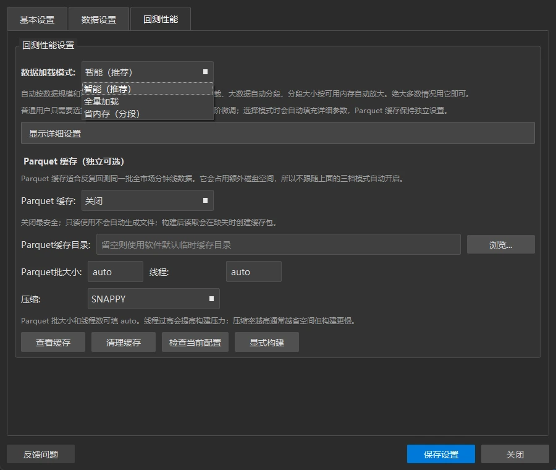Viewport: 556px width, 470px height.
Task: Click the Parquet缓存目录 path field
Action: pyautogui.click(x=279, y=244)
